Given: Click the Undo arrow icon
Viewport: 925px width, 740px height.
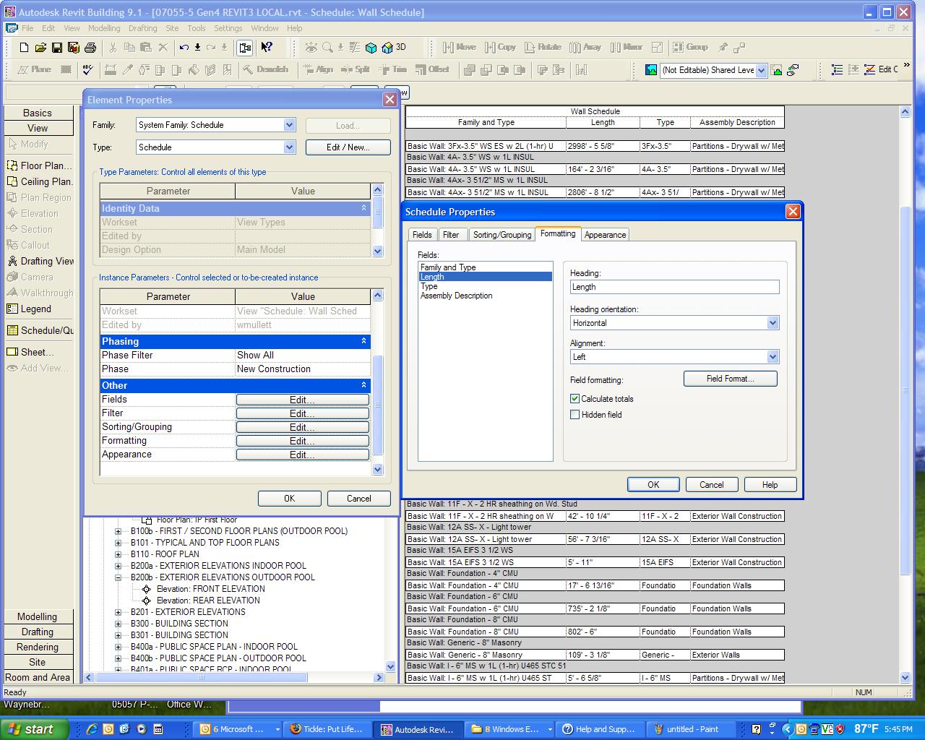Looking at the screenshot, I should click(184, 48).
